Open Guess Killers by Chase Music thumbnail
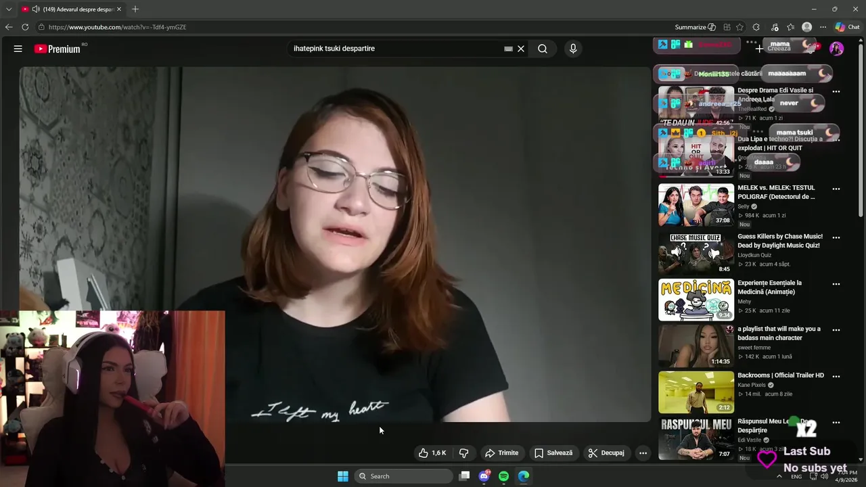866x487 pixels. 696,254
